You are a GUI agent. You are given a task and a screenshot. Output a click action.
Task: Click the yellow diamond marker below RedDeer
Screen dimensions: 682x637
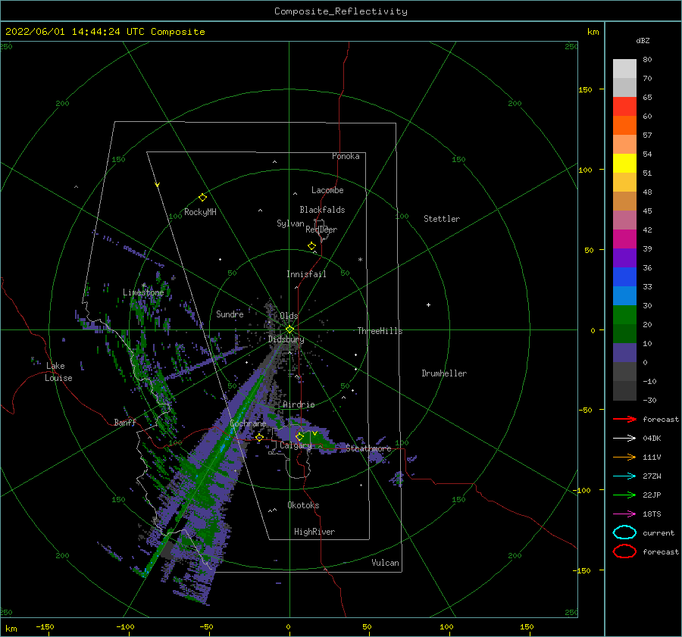click(312, 246)
